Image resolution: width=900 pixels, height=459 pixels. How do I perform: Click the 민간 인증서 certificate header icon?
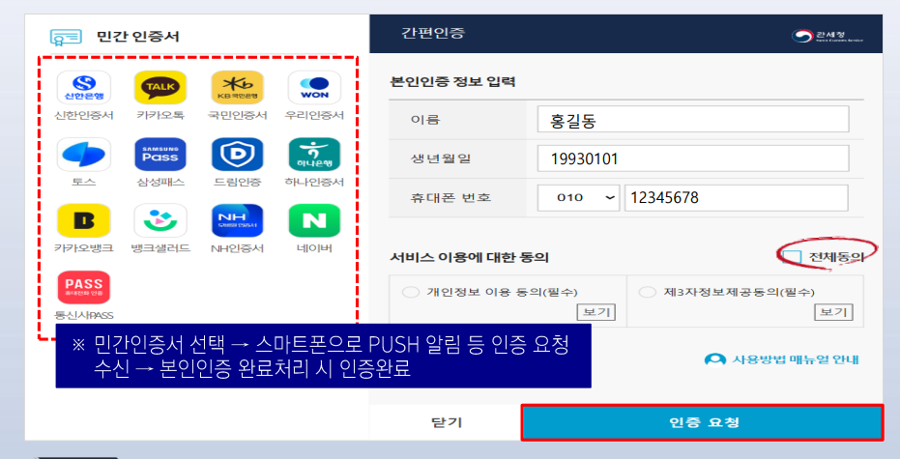coord(66,38)
